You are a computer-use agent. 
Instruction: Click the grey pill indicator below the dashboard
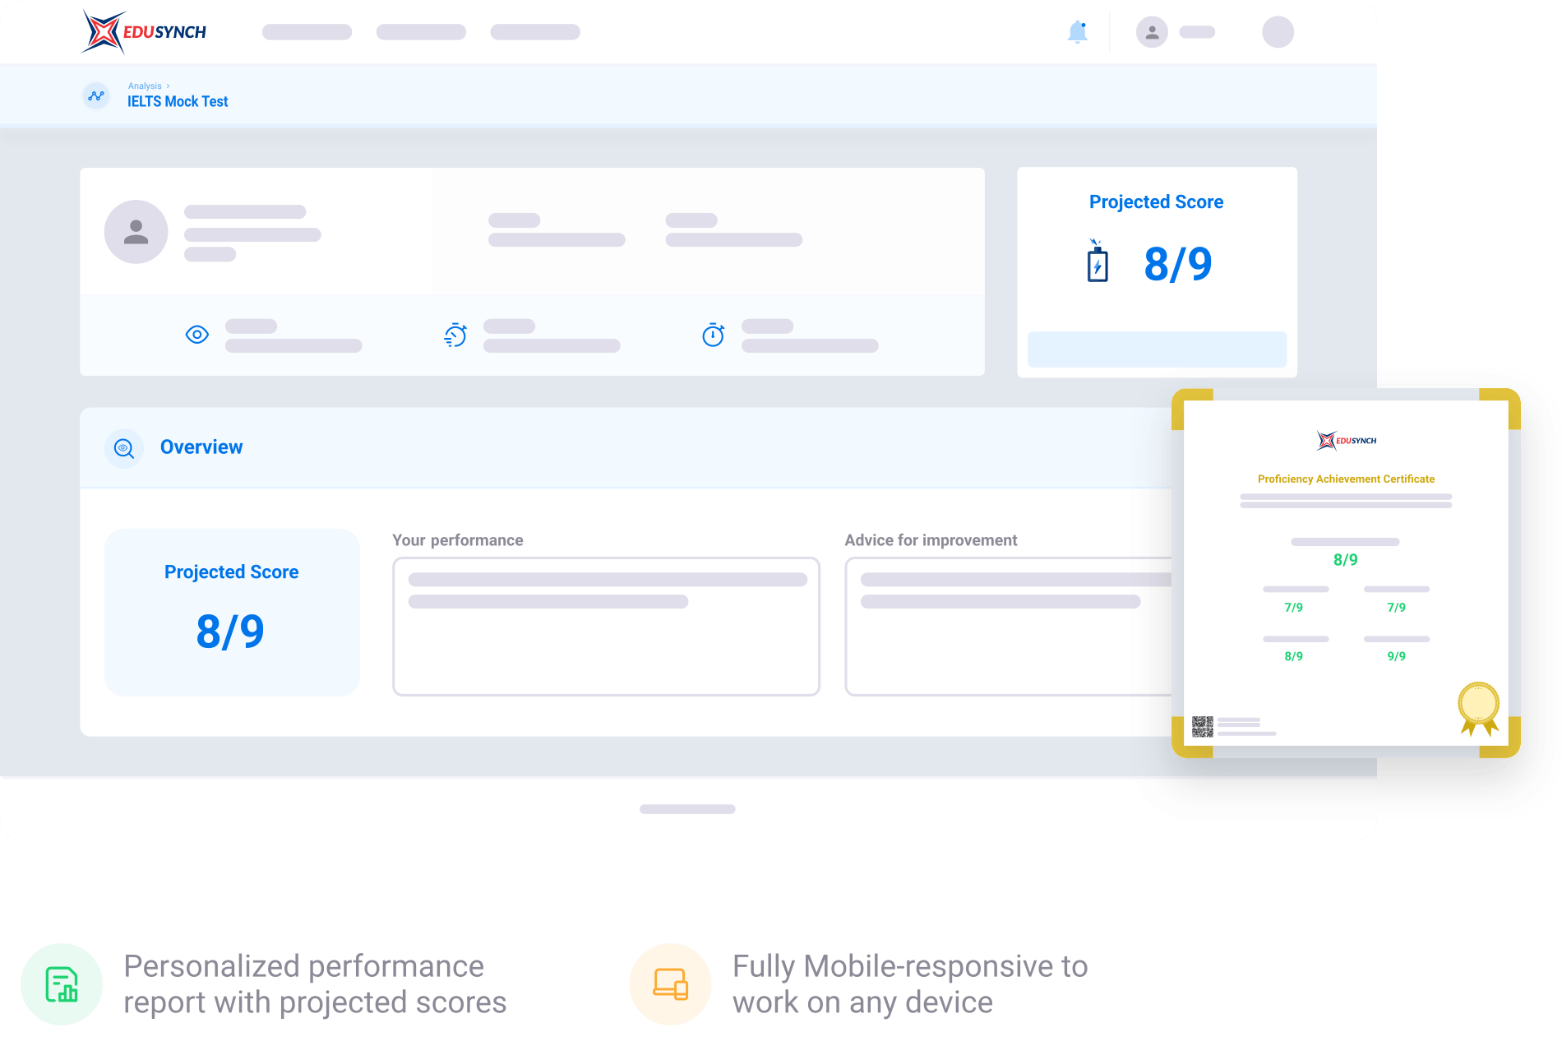[687, 809]
